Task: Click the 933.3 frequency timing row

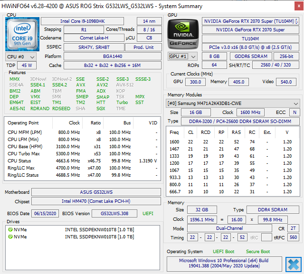Action: [232, 177]
